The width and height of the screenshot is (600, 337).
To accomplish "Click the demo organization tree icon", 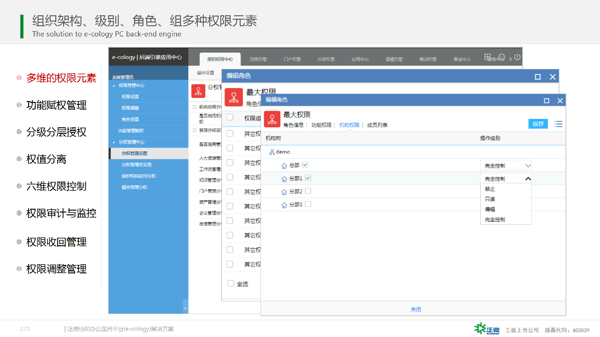I will click(x=272, y=152).
